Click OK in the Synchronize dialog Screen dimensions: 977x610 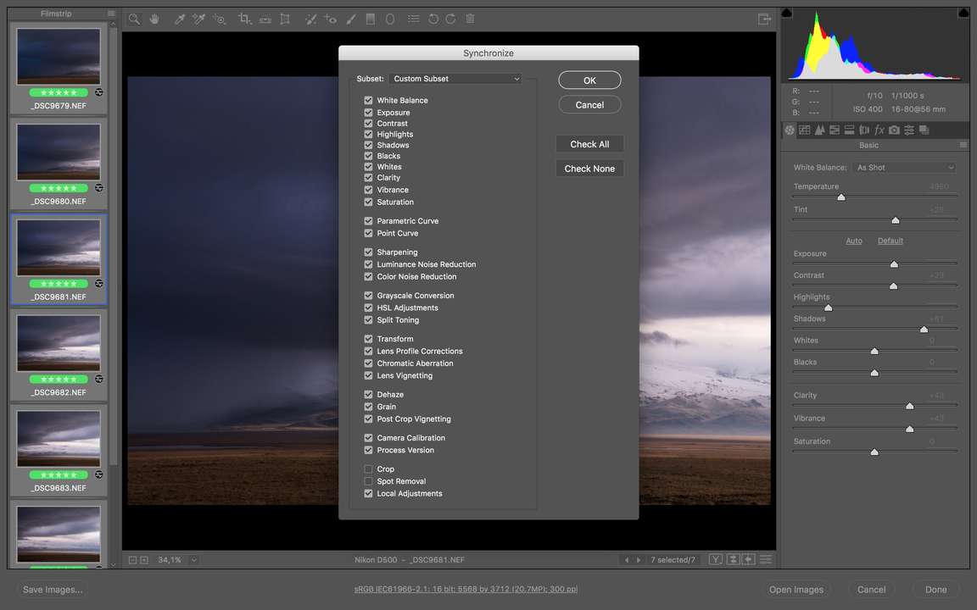pyautogui.click(x=589, y=80)
